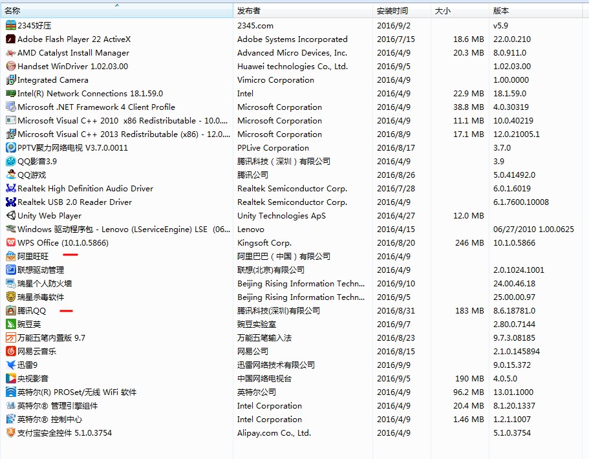Select 'WPS Office (10.1.0.5866)' entry name
Viewport: 589px width, 459px height.
point(63,242)
